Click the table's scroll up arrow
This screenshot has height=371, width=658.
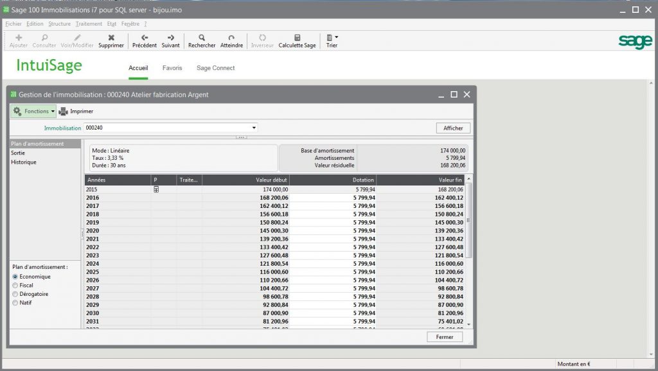click(468, 178)
